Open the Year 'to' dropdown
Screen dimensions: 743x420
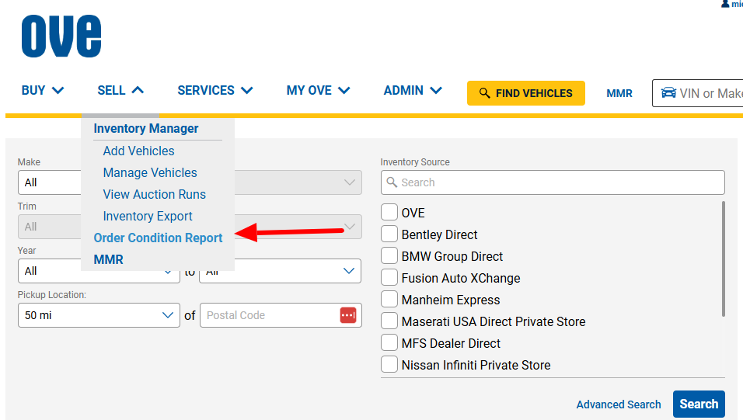coord(280,271)
